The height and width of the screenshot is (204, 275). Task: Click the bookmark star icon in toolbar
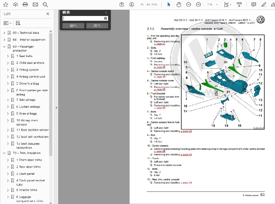6,5
